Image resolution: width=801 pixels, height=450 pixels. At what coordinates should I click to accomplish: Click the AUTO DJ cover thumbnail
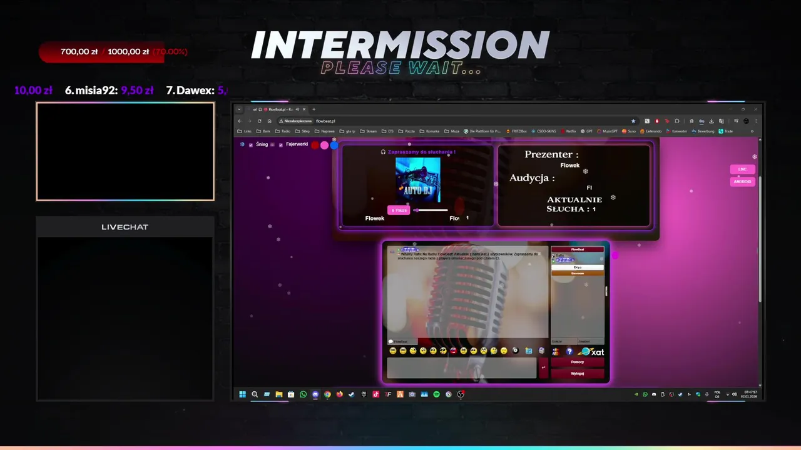pos(417,180)
